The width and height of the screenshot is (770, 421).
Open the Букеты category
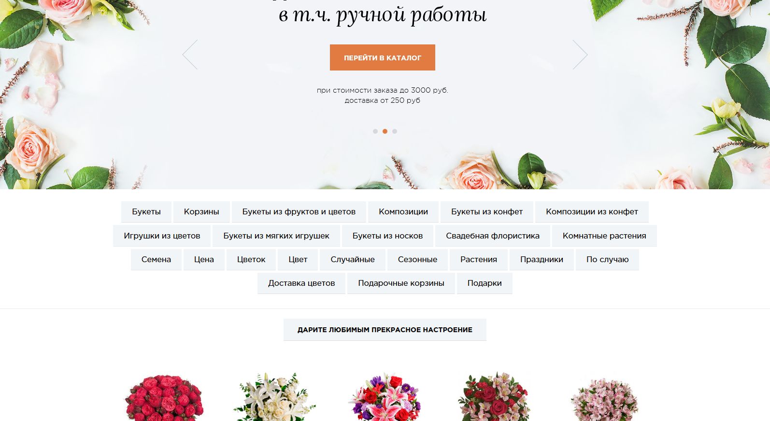(146, 212)
